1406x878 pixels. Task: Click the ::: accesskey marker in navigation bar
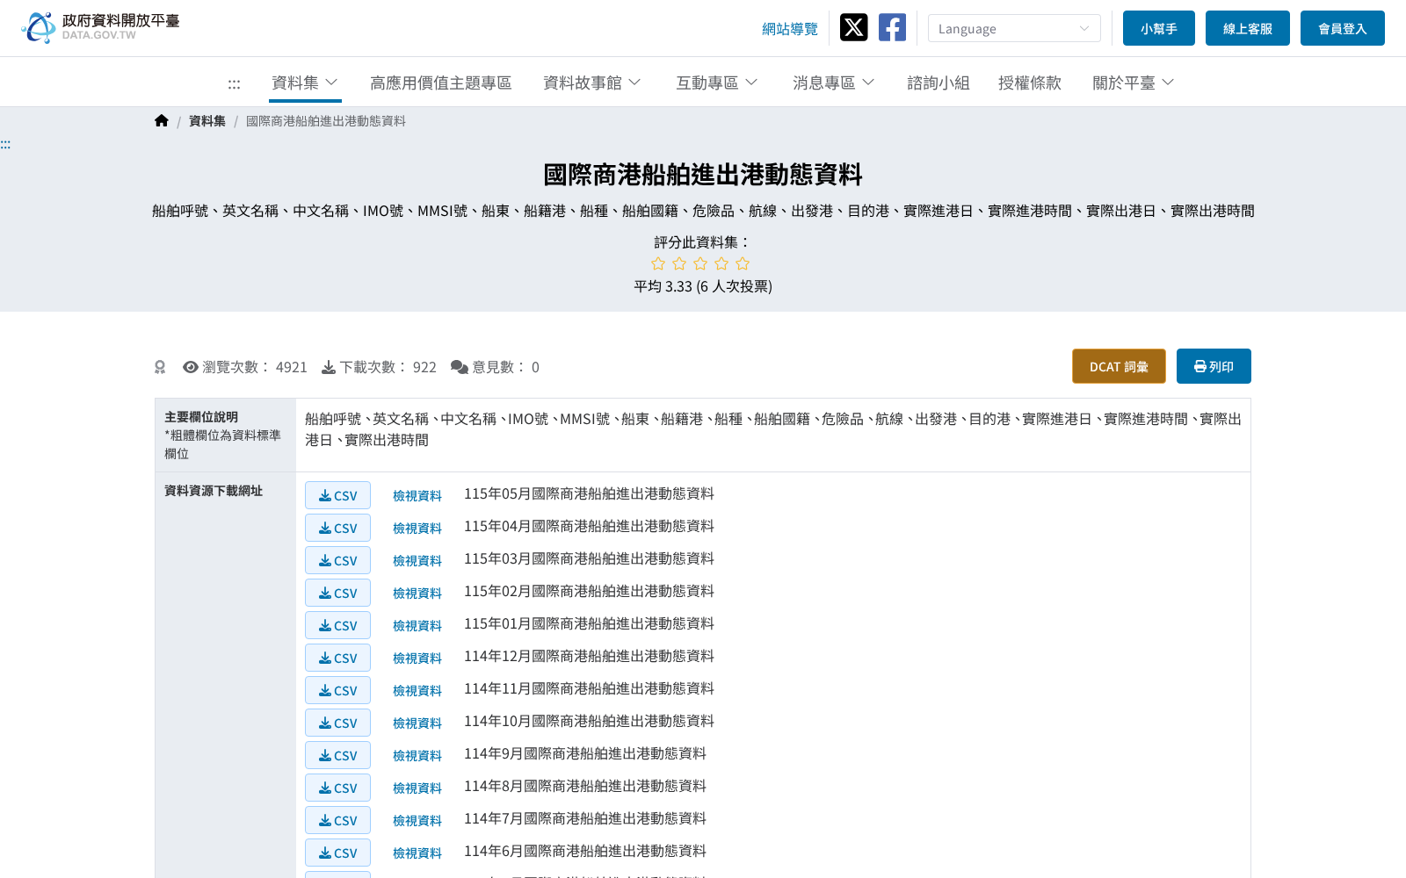pyautogui.click(x=234, y=83)
